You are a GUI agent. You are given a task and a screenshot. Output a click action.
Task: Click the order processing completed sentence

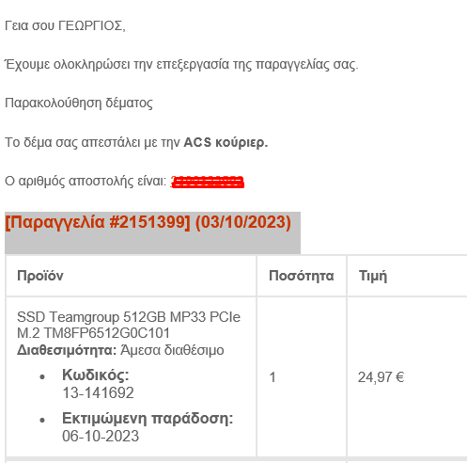click(x=181, y=65)
